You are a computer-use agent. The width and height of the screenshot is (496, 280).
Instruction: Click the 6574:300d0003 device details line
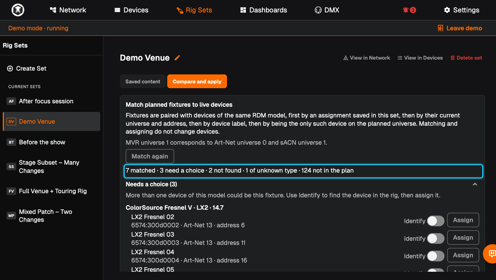(188, 243)
